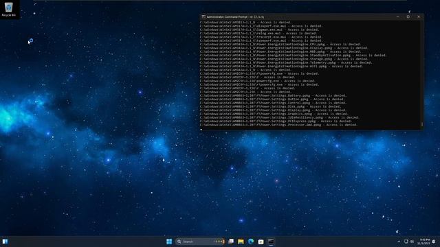
Task: Minimize the Command Prompt window
Action: 398,16
